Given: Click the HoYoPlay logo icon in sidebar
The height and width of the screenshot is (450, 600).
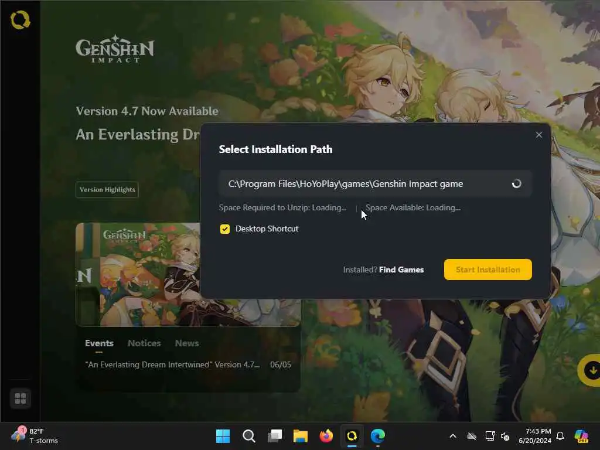Looking at the screenshot, I should tap(21, 21).
